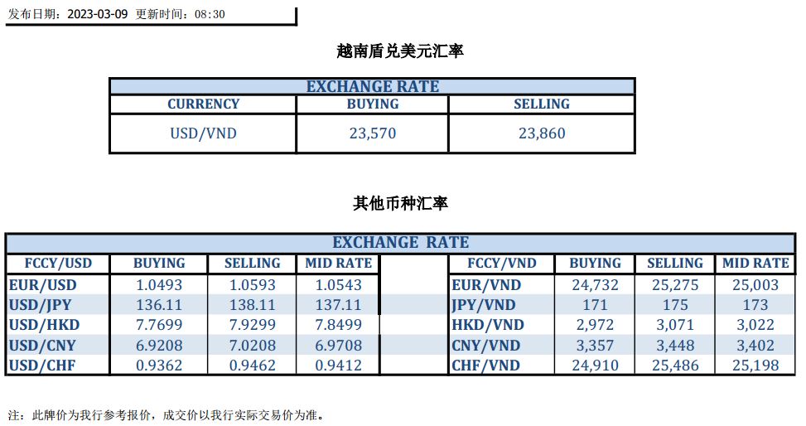This screenshot has width=806, height=426.
Task: Click the JPY/VND row label
Action: tap(484, 305)
